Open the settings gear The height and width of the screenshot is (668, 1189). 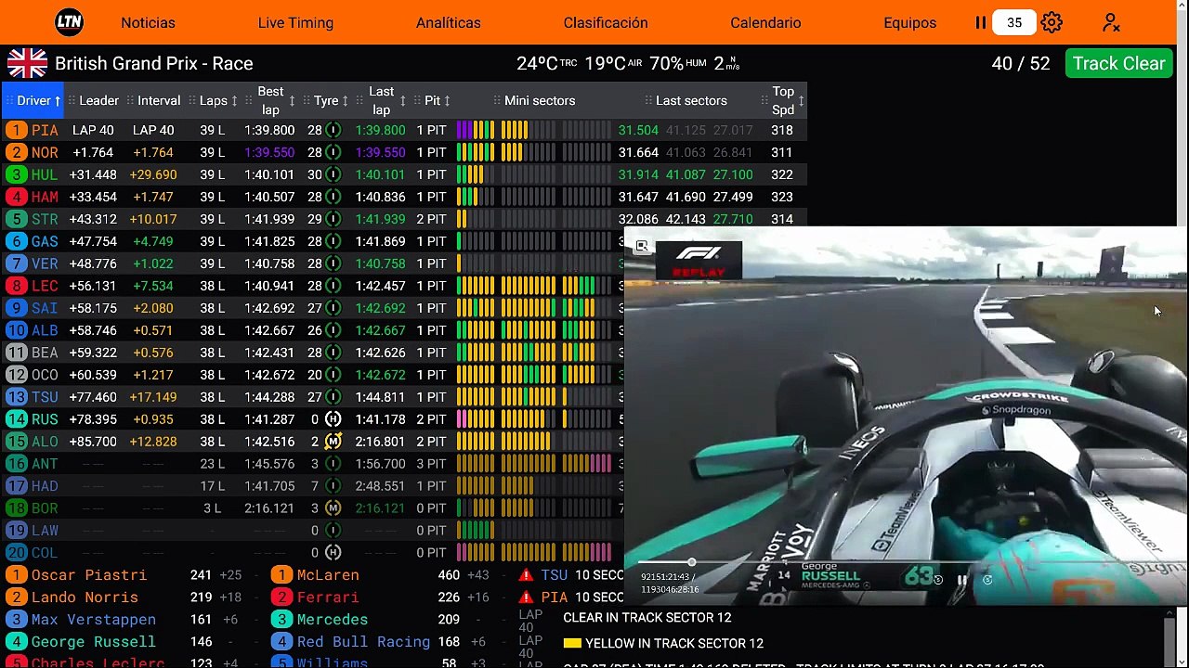[x=1052, y=22]
